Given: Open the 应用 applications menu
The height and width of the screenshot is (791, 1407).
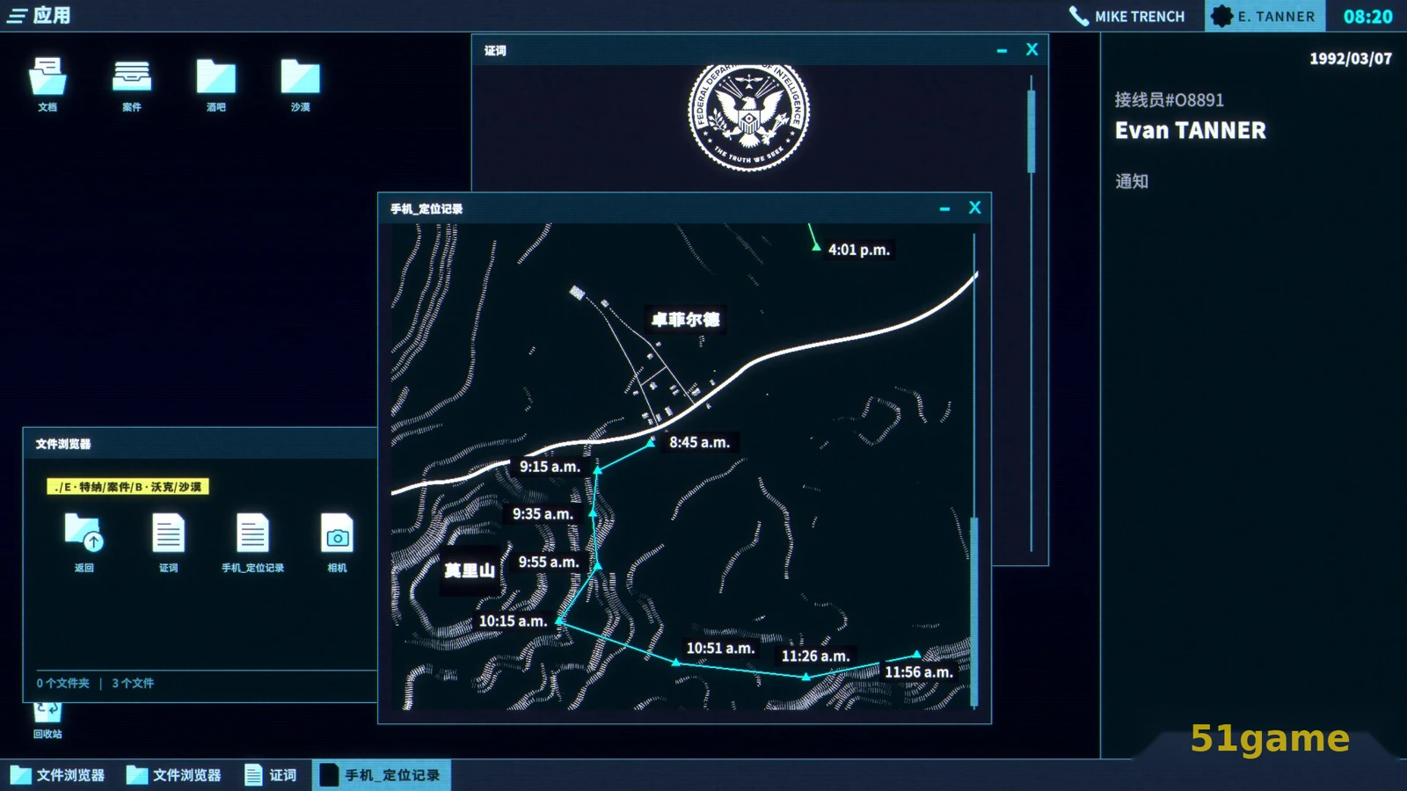Looking at the screenshot, I should [39, 16].
